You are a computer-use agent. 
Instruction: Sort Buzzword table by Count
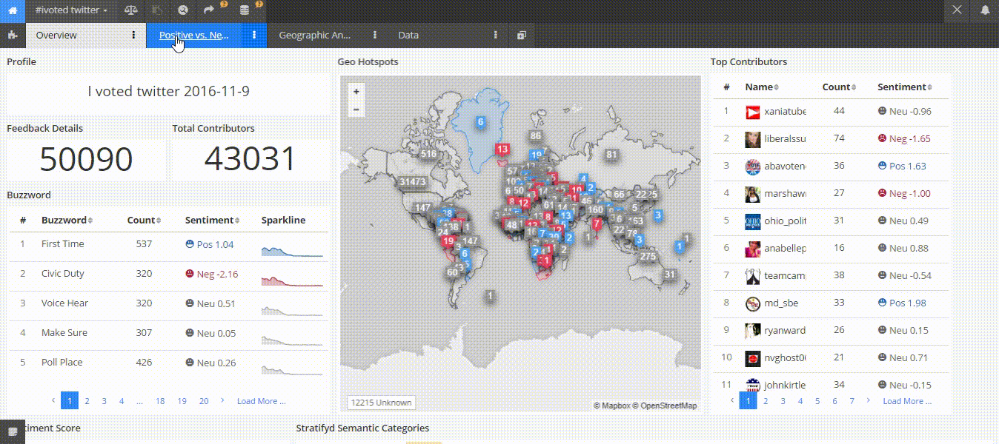click(144, 220)
